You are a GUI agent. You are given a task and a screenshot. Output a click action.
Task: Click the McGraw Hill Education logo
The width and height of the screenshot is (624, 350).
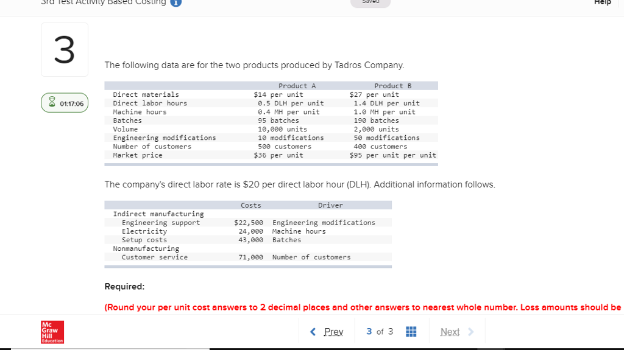(52, 332)
